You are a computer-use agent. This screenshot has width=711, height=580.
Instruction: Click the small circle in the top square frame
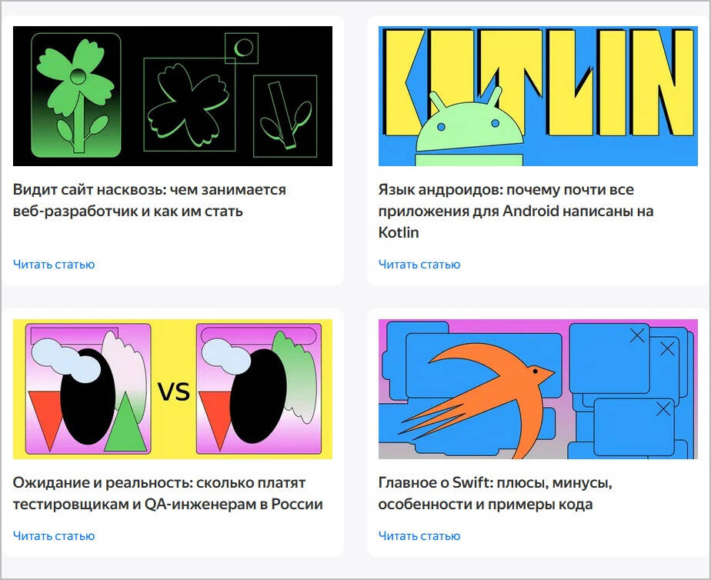243,47
